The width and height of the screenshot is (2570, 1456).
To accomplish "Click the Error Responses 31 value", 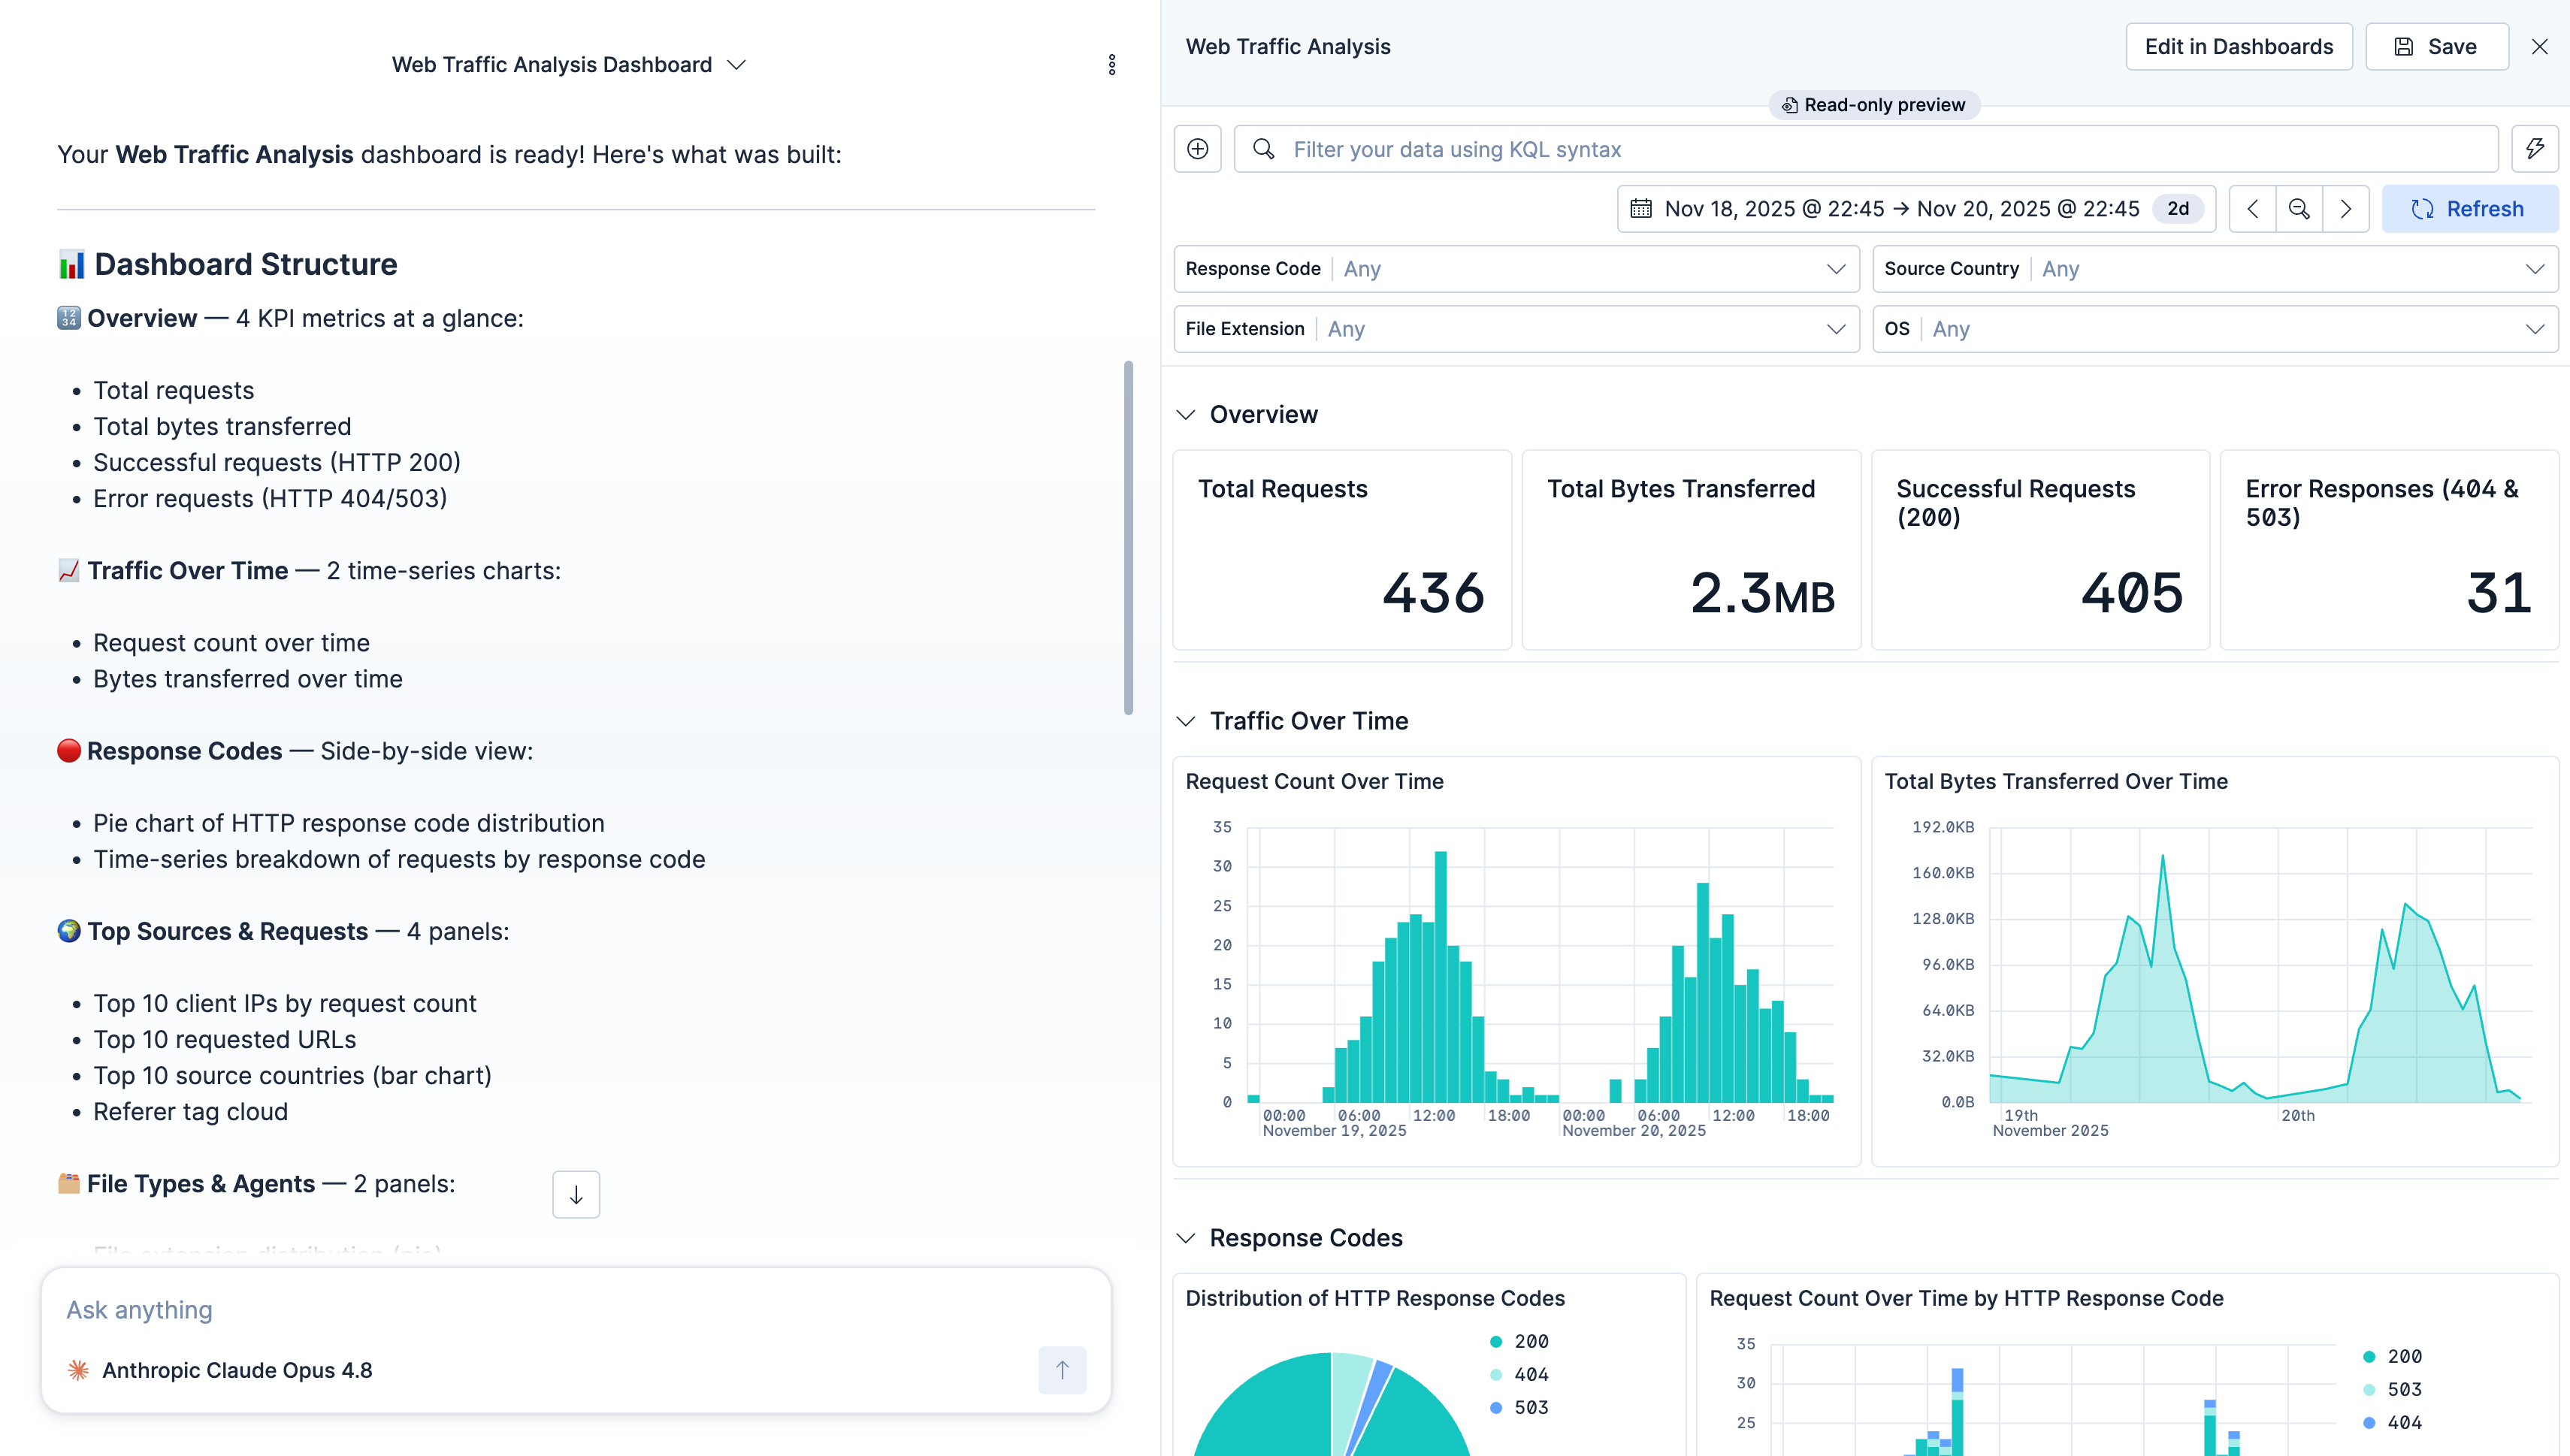I will [x=2499, y=593].
